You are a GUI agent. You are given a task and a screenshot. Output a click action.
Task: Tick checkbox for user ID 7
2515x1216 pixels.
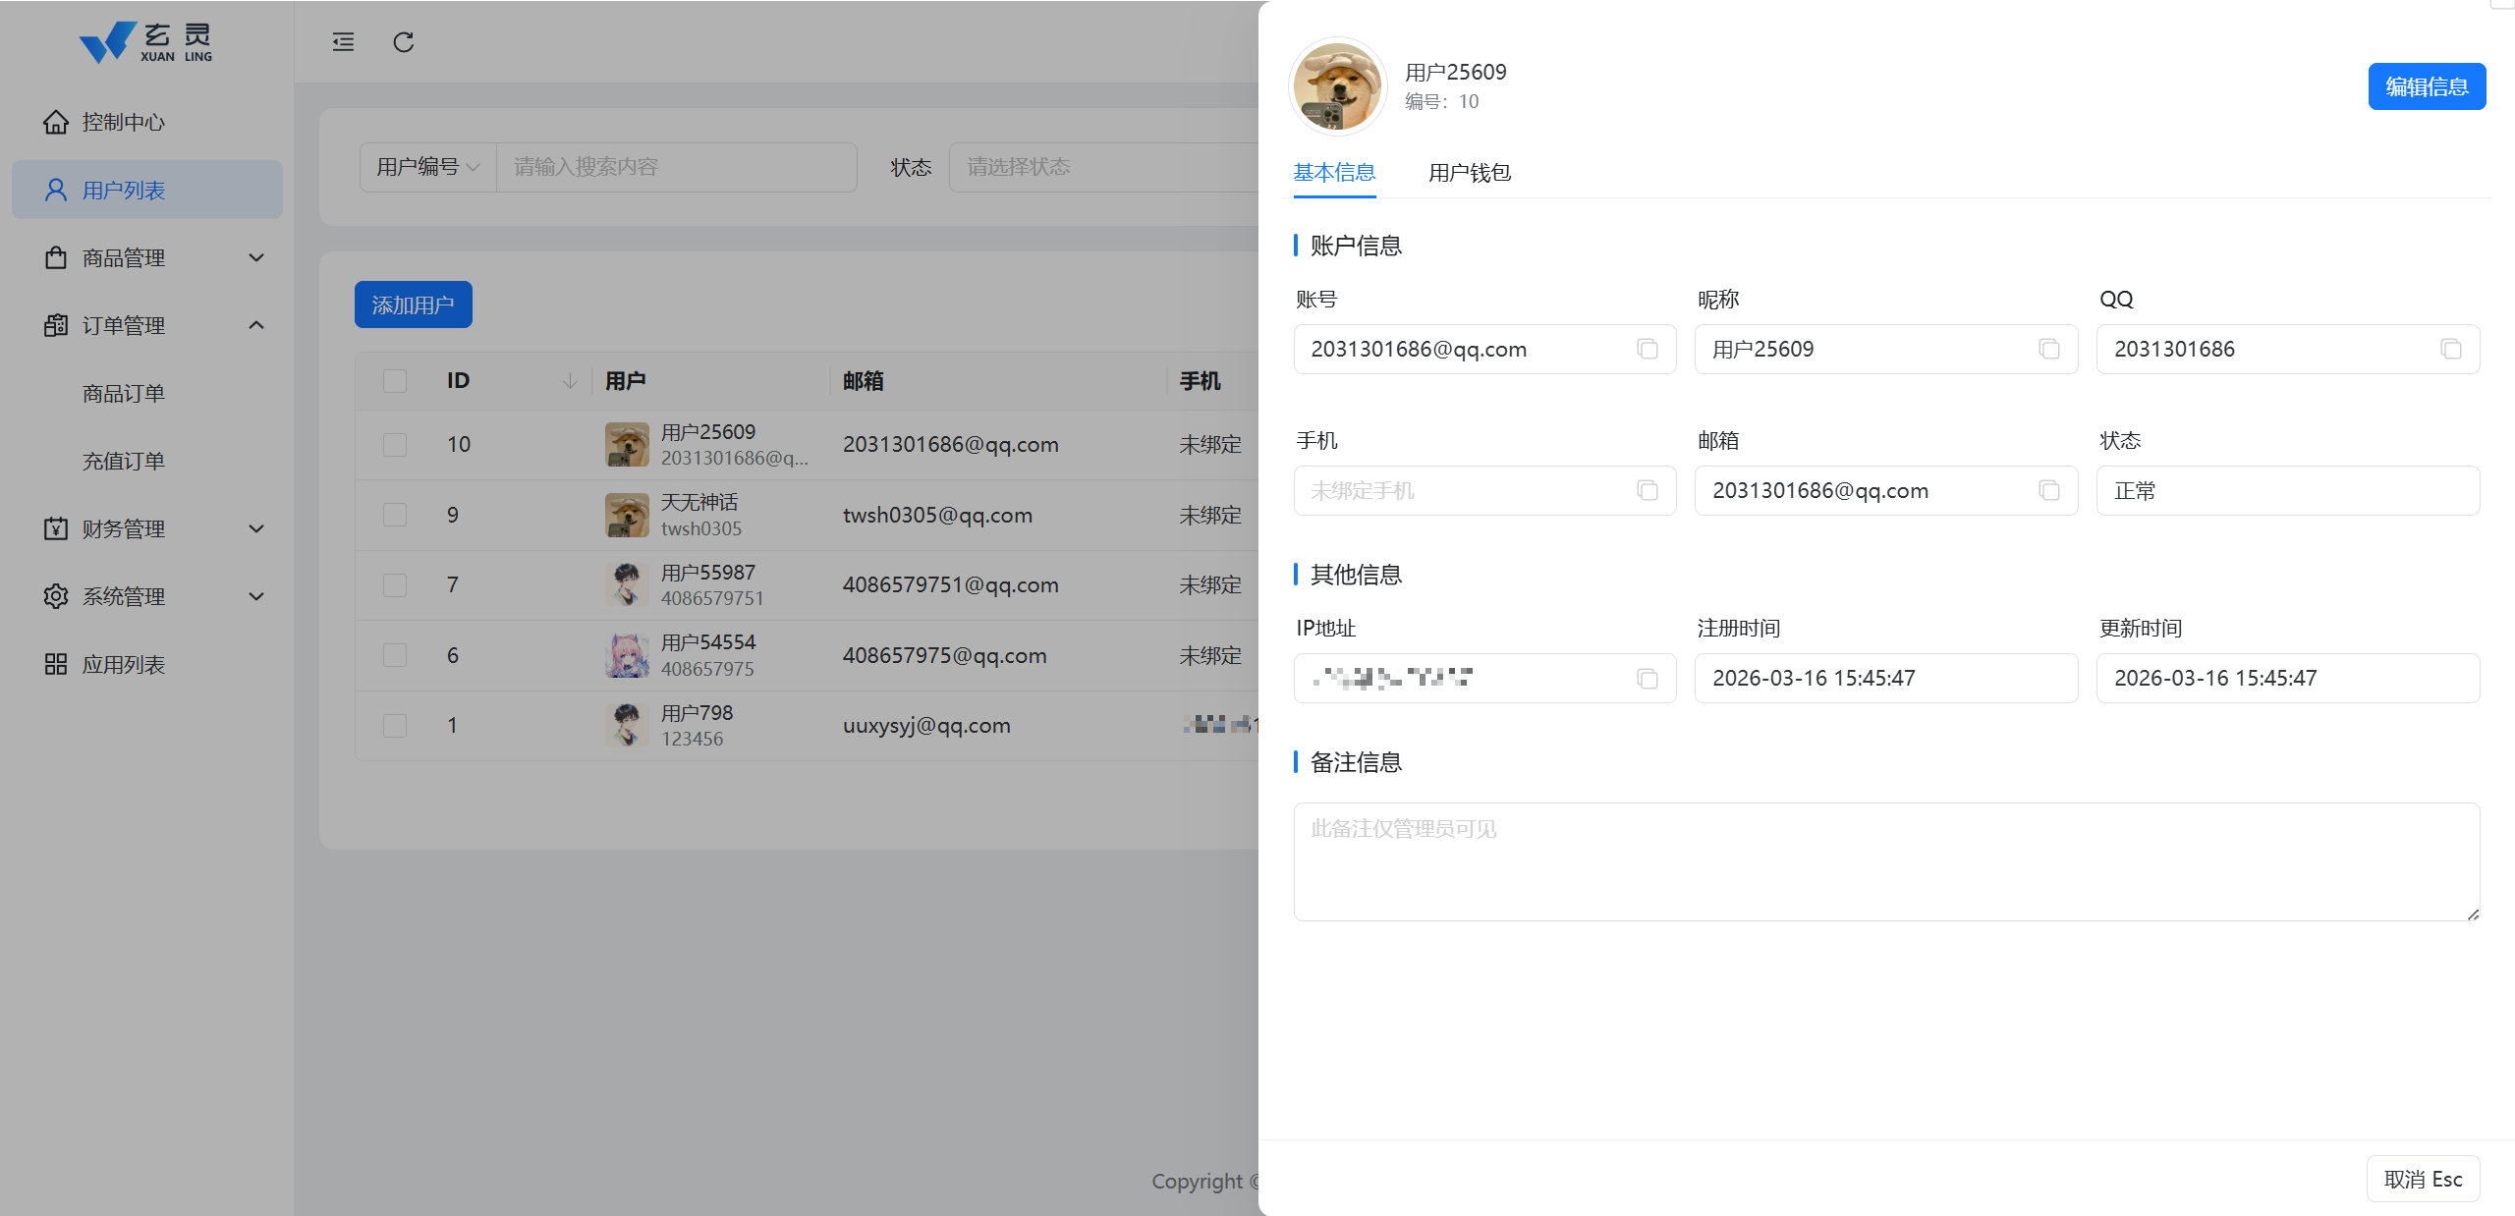[x=395, y=585]
